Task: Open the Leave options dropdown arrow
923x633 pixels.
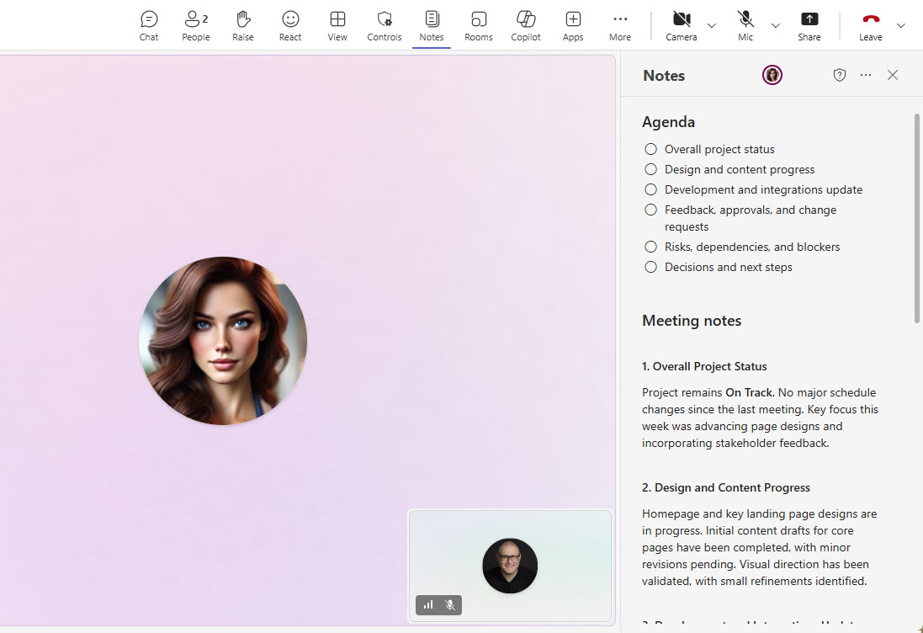Action: point(901,26)
